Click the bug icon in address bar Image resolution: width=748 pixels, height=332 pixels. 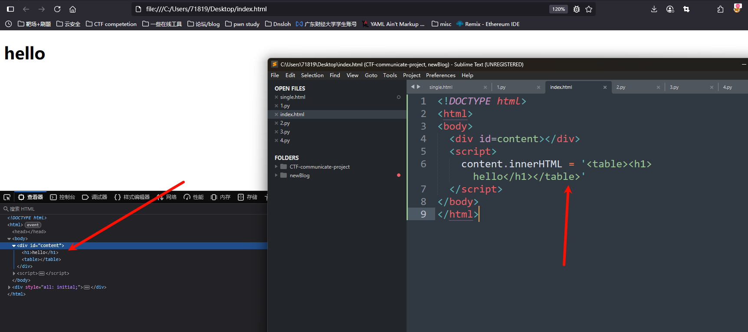[x=577, y=9]
